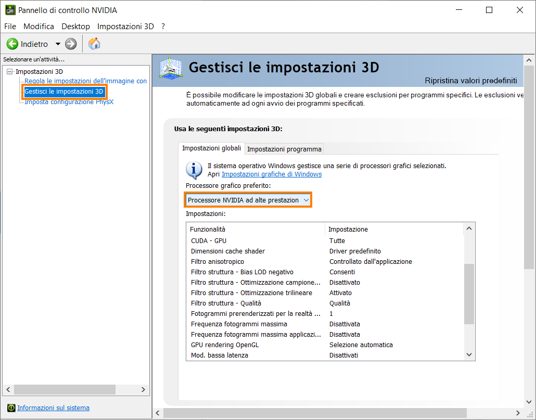Click the NVIDIA Control Panel title bar icon

coord(10,10)
